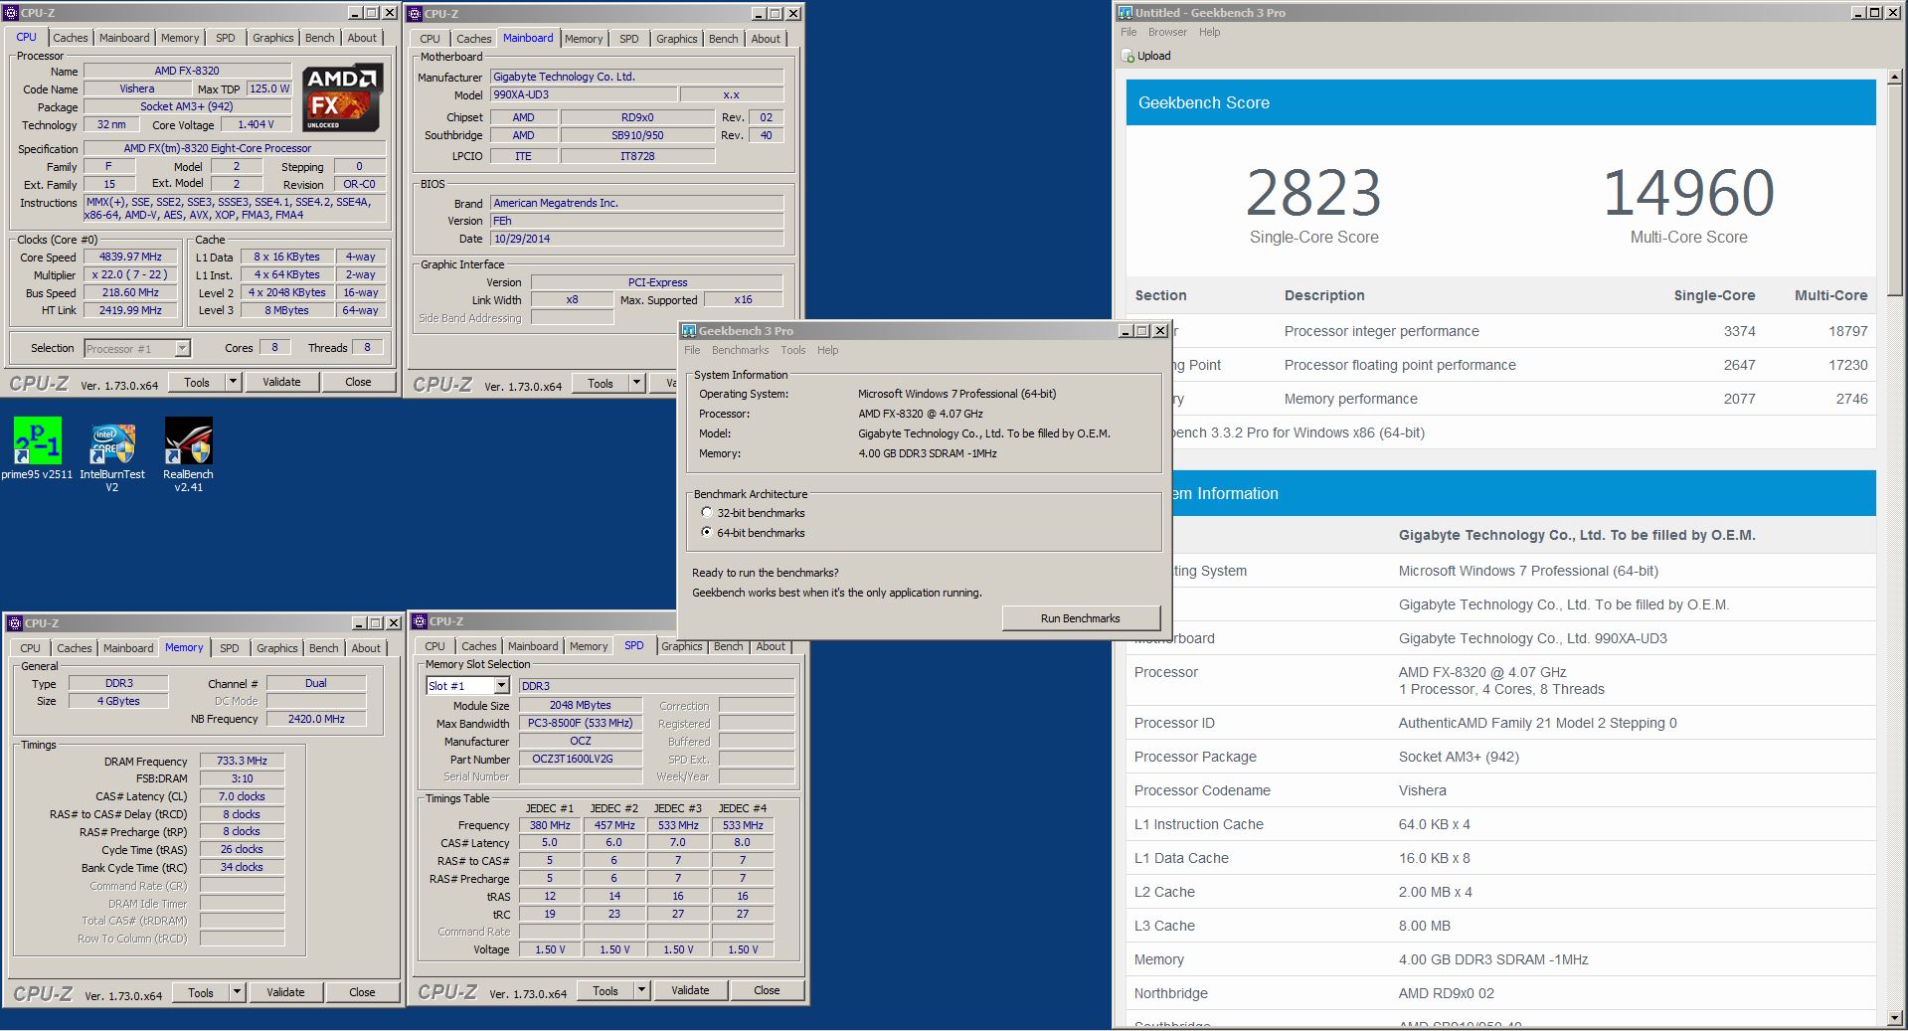Click the Upload icon in Geekbench
The image size is (1908, 1031).
[x=1127, y=57]
